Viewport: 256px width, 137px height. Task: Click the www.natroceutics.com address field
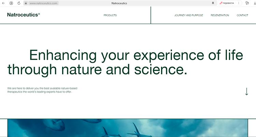click(43, 3)
